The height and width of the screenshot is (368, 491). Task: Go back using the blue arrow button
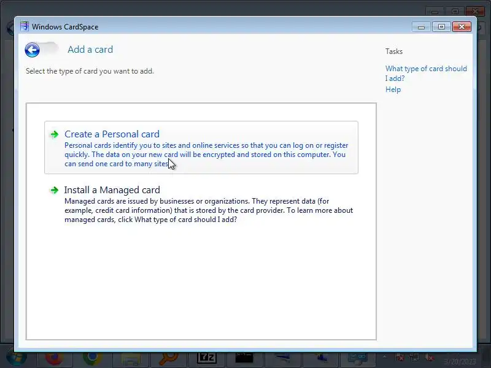tap(33, 50)
